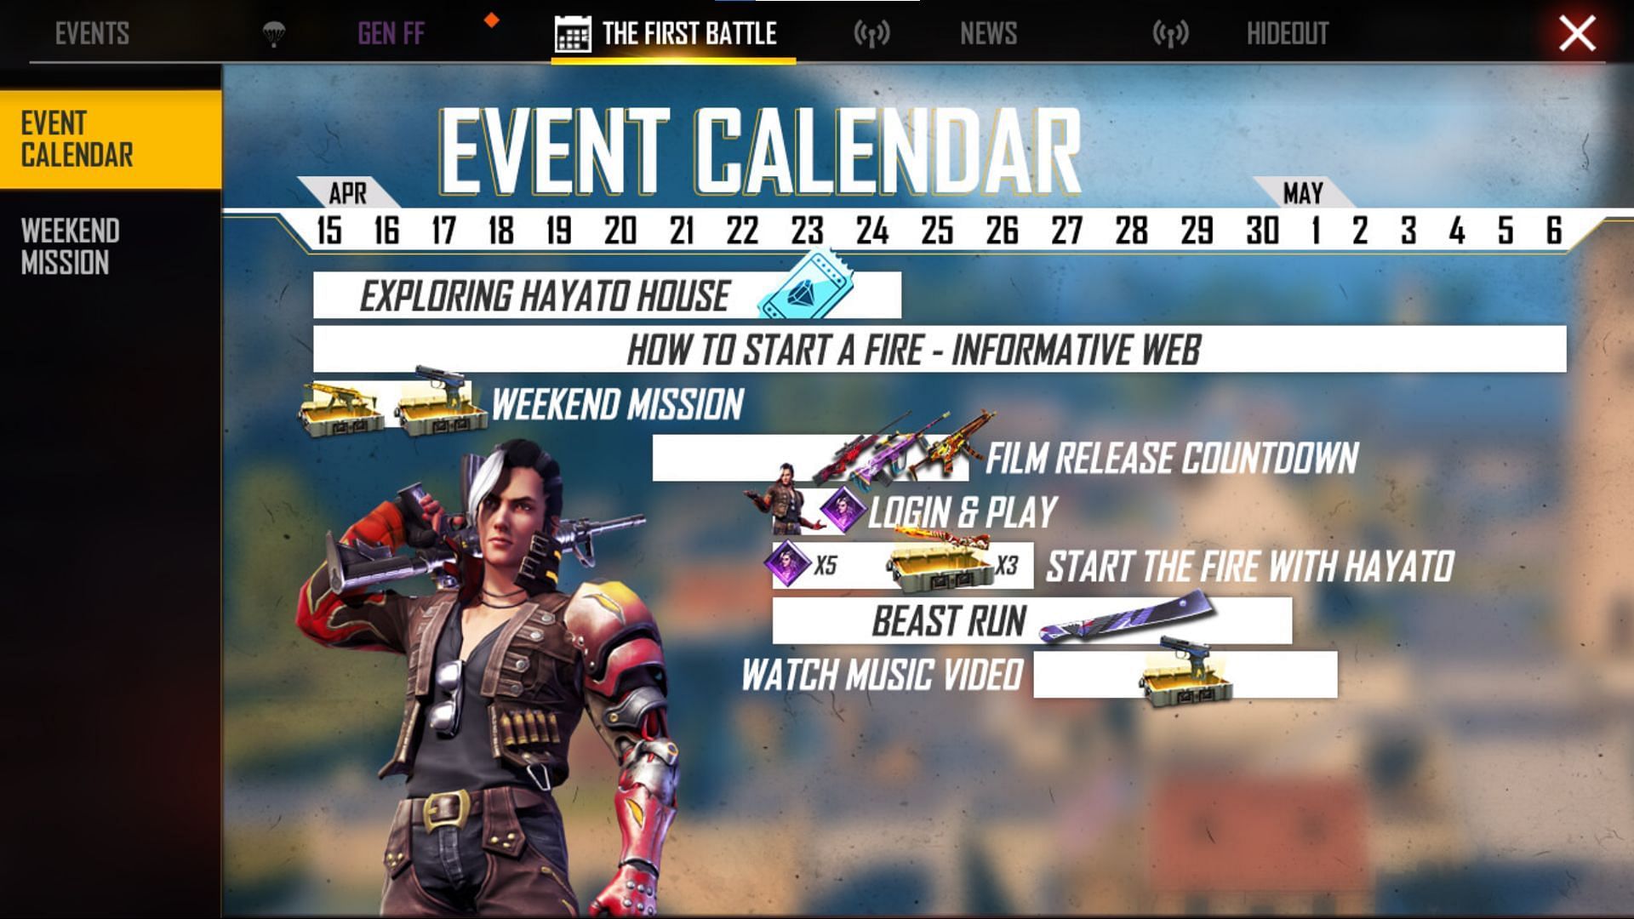The height and width of the screenshot is (919, 1634).
Task: Click the April 23 date marker on calendar
Action: pos(807,230)
